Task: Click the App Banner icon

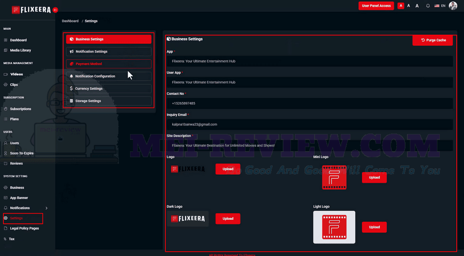Action: (6, 198)
